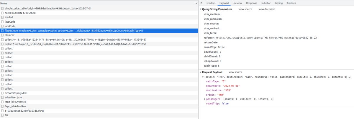Viewport: 354px width, 119px height.
Task: Tick checkbox beside the element request
Action: tap(2, 35)
